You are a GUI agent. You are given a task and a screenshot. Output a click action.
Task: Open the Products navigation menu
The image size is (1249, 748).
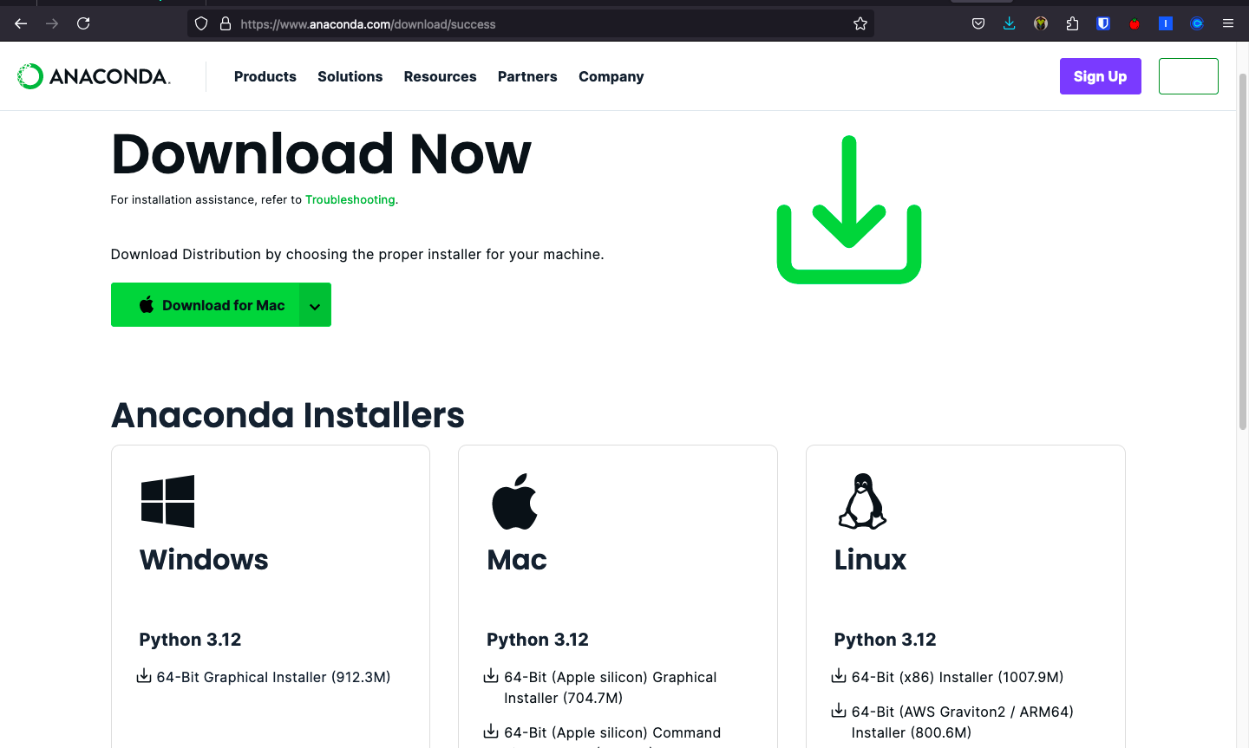pyautogui.click(x=265, y=76)
